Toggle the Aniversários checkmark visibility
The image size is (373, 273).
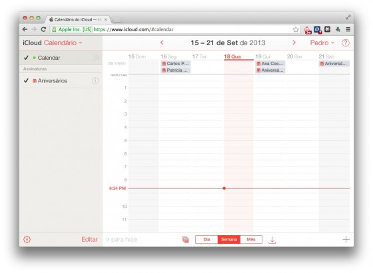click(x=26, y=80)
